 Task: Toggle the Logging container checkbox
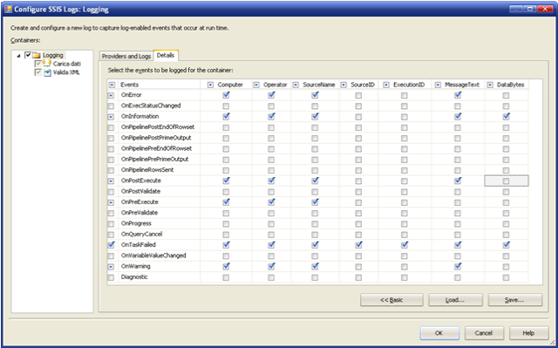point(28,55)
